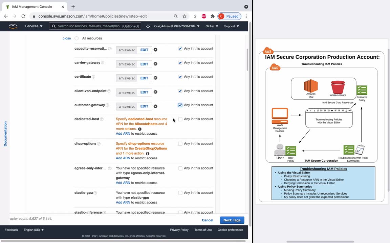Click the help icon beside elastic-gpu
The image size is (390, 243).
(x=95, y=193)
